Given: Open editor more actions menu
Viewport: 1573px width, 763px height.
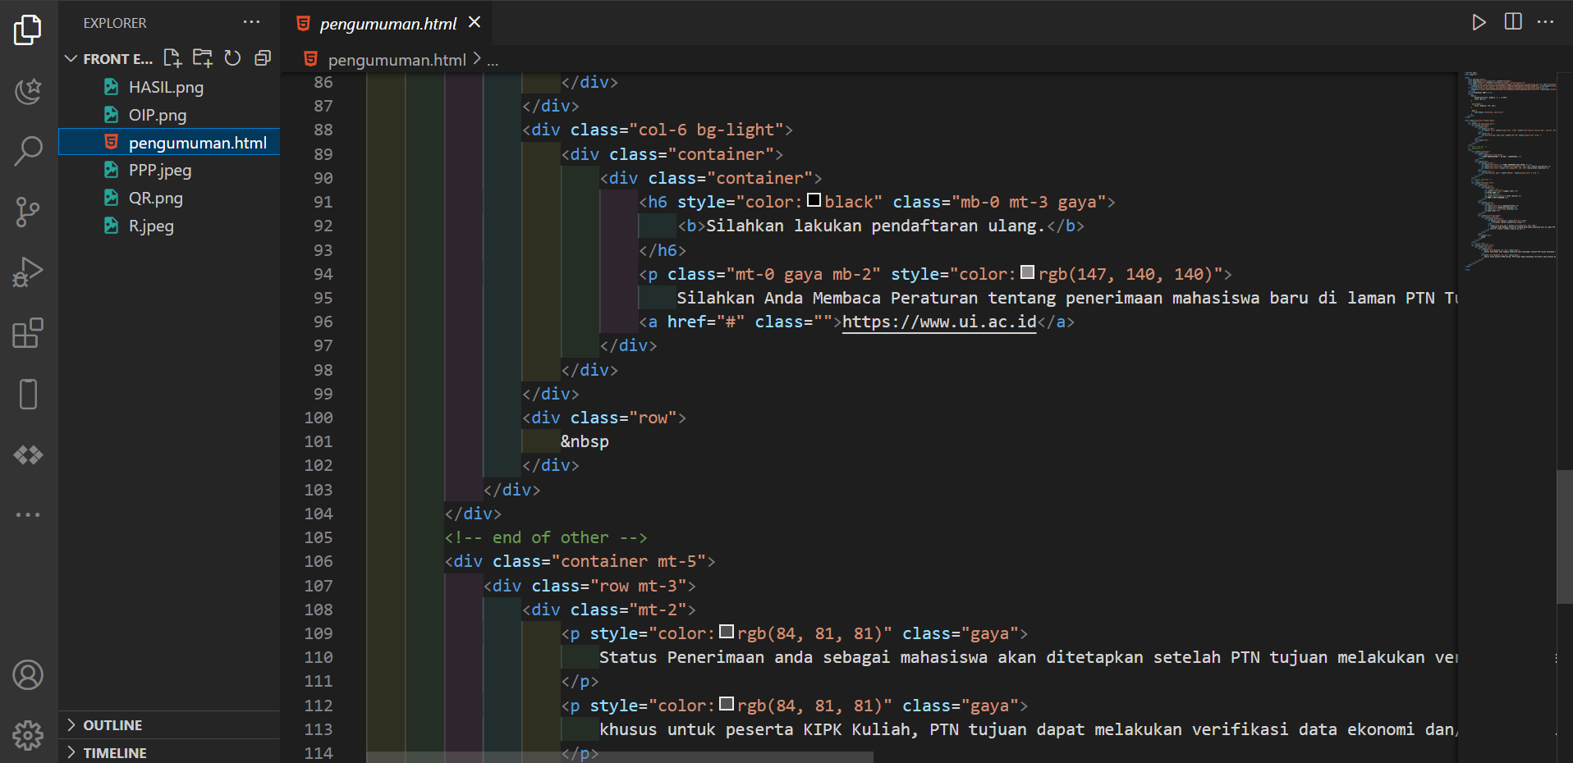Looking at the screenshot, I should tap(1545, 22).
